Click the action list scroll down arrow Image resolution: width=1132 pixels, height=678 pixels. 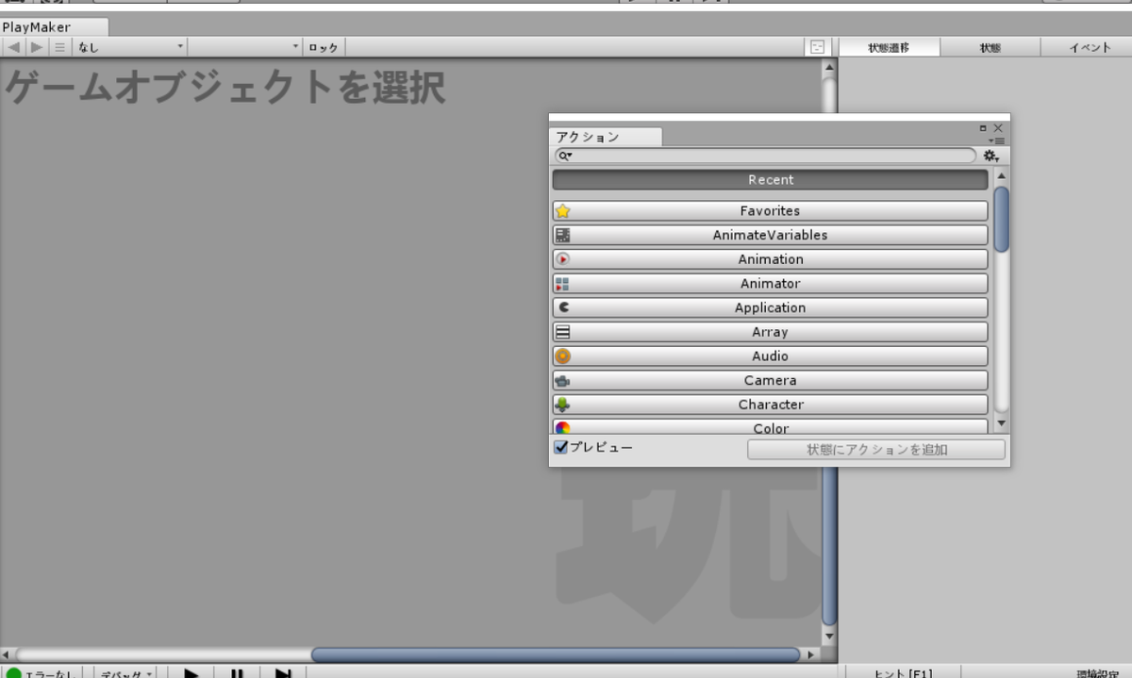pos(1002,424)
